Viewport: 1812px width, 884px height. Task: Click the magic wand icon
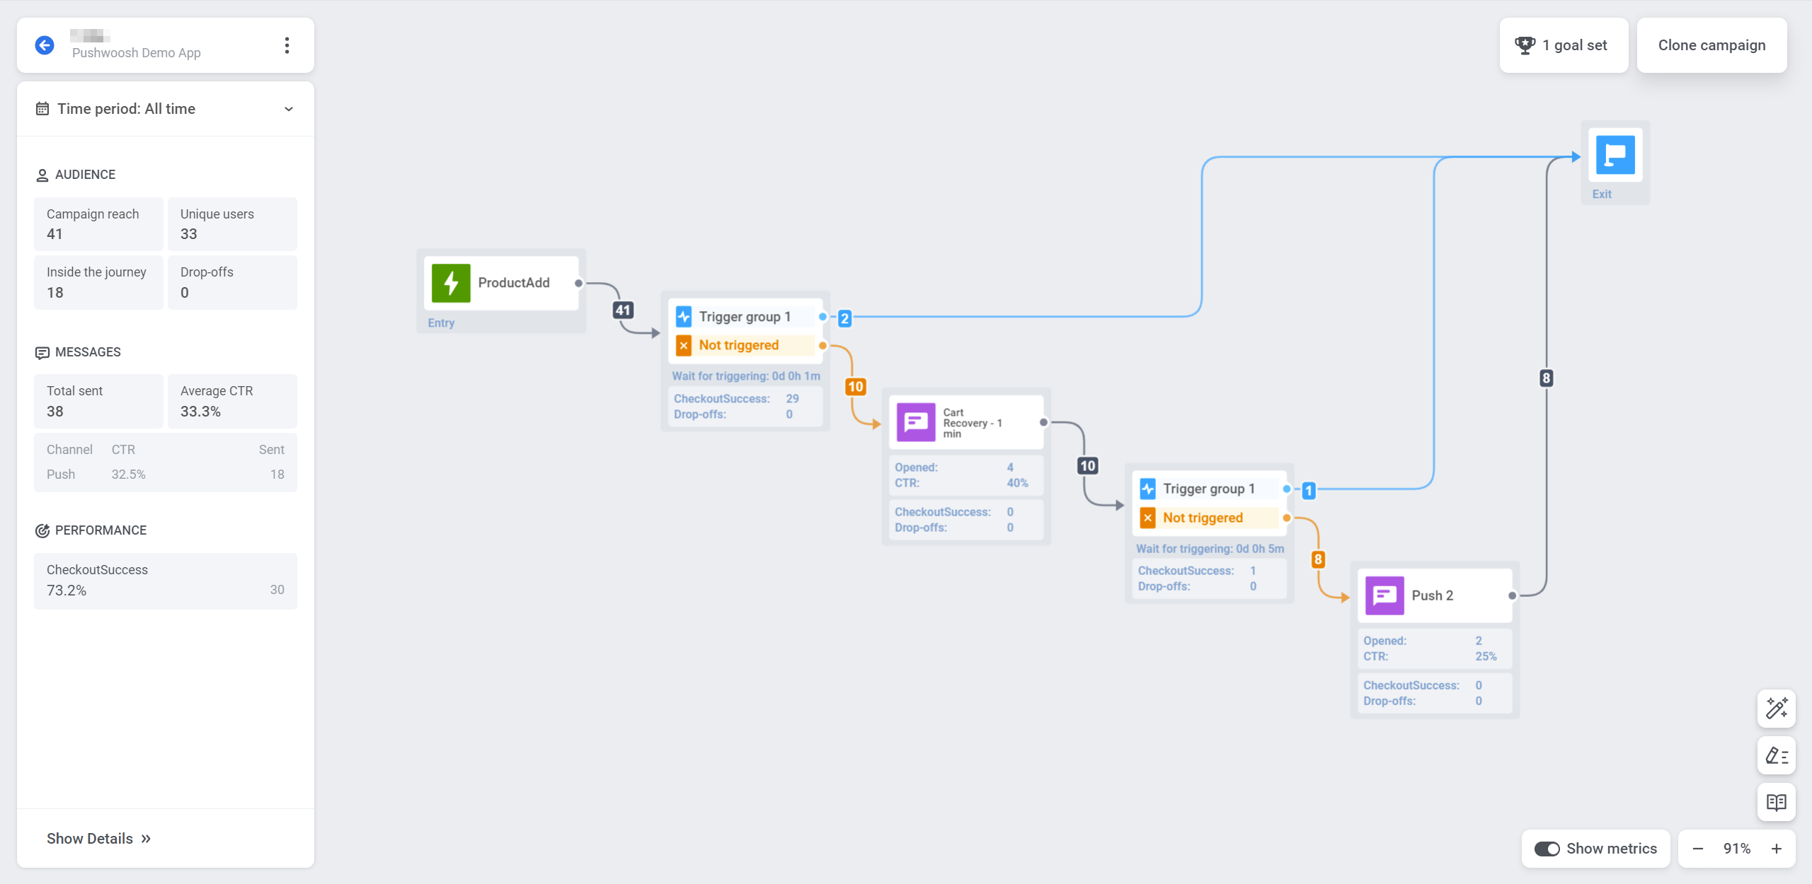[1777, 709]
